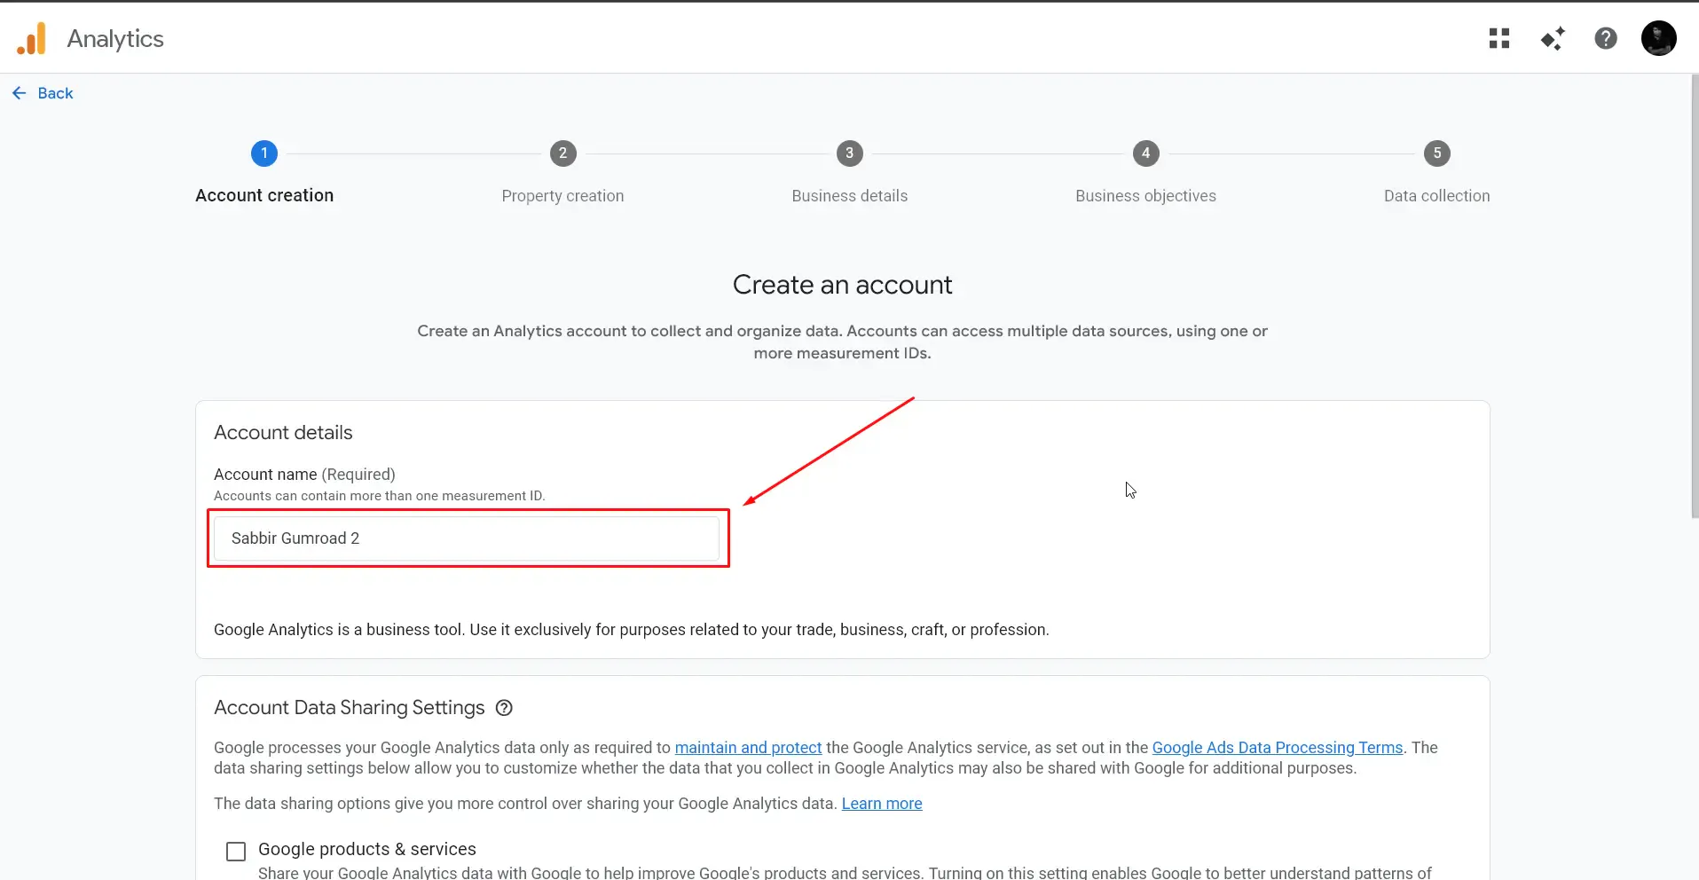Open the user profile avatar
The height and width of the screenshot is (880, 1699).
pyautogui.click(x=1658, y=38)
